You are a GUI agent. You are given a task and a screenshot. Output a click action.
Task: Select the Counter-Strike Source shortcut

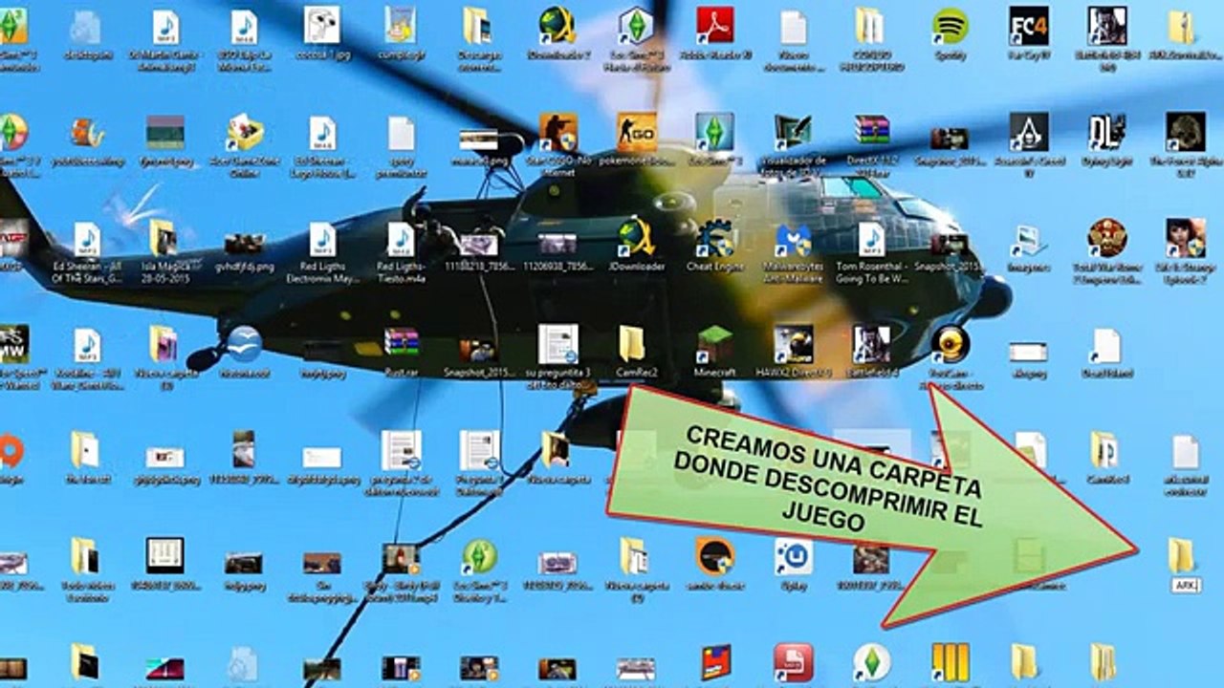557,132
